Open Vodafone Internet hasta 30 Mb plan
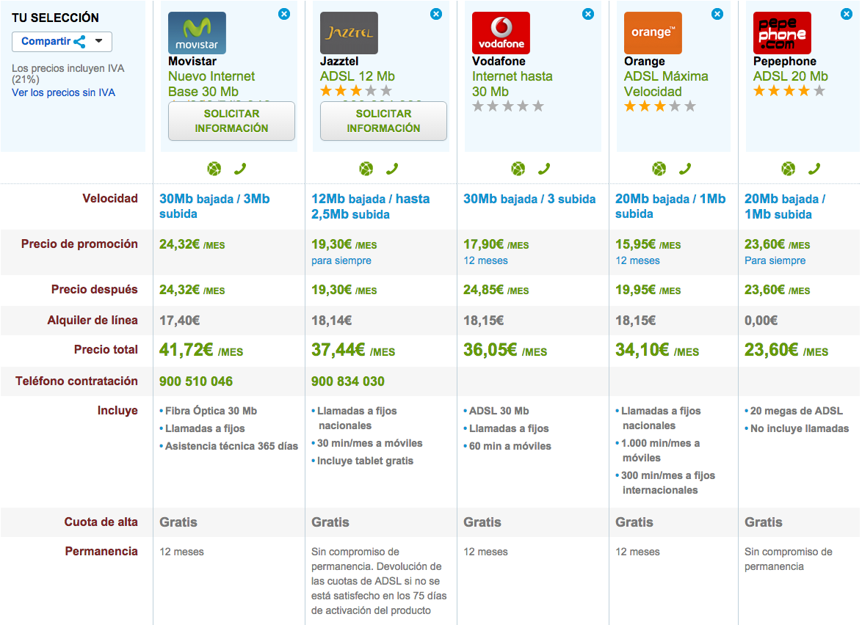862x625 pixels. 513,84
